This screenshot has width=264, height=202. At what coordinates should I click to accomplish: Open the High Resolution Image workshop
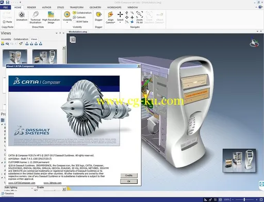pos(51,17)
